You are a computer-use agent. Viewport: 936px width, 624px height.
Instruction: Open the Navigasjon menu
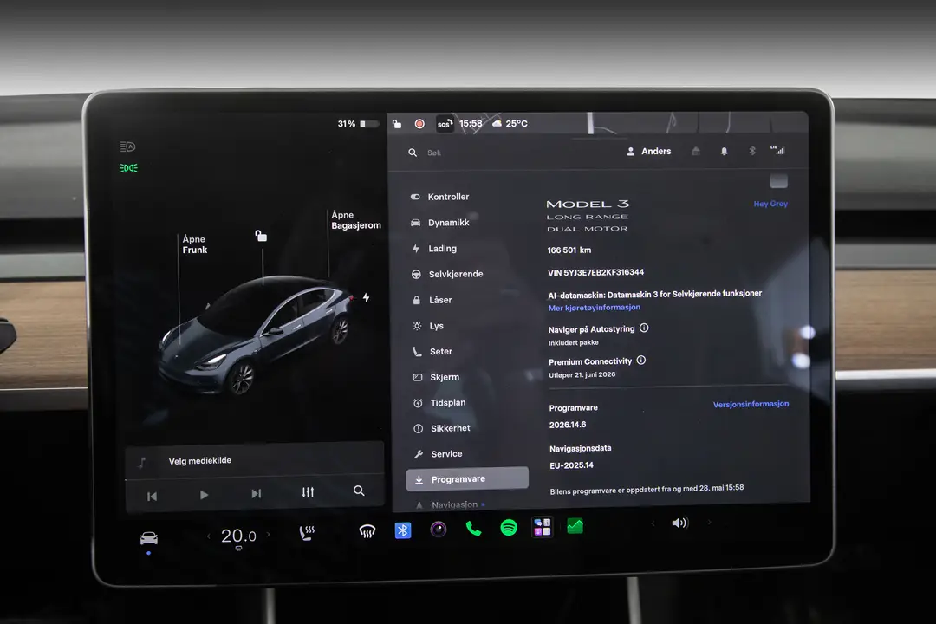click(450, 505)
